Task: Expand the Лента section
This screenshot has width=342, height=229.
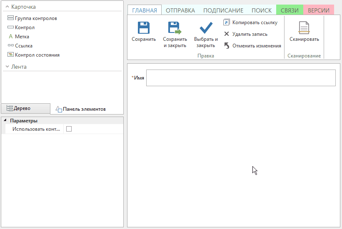Action: pyautogui.click(x=7, y=67)
